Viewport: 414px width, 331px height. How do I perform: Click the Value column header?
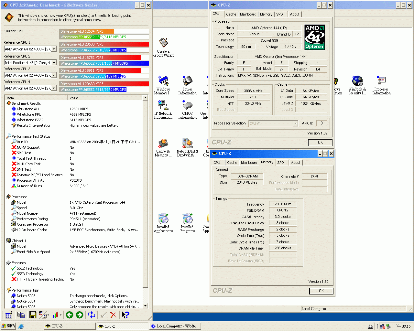[105, 98]
